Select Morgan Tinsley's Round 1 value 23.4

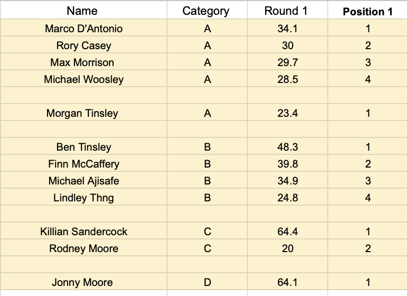click(x=288, y=113)
